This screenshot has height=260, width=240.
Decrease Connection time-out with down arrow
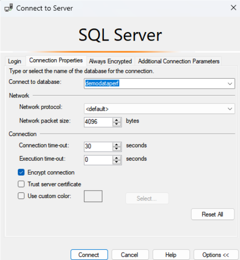pos(117,149)
